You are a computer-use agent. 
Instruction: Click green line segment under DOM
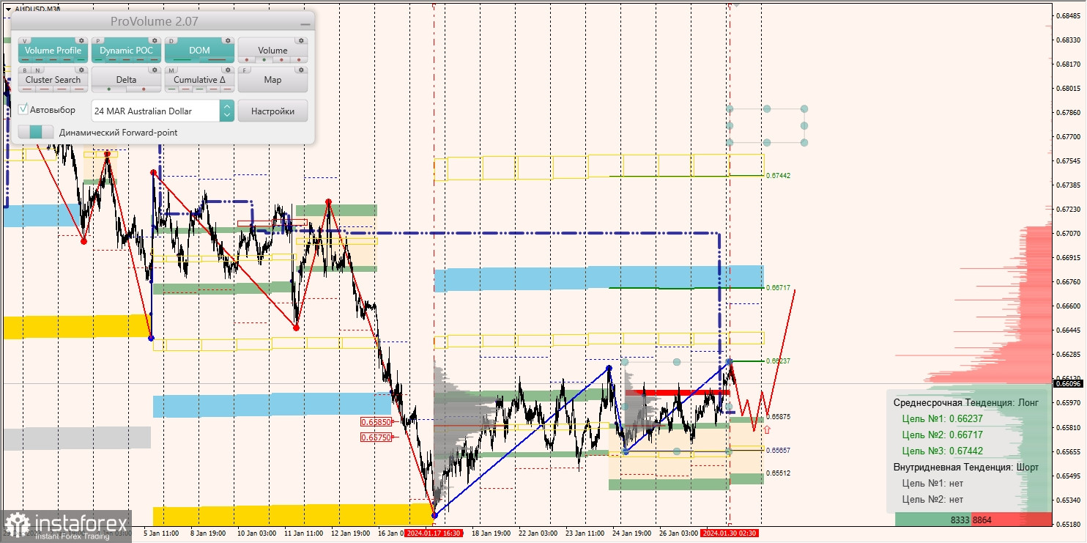(182, 59)
